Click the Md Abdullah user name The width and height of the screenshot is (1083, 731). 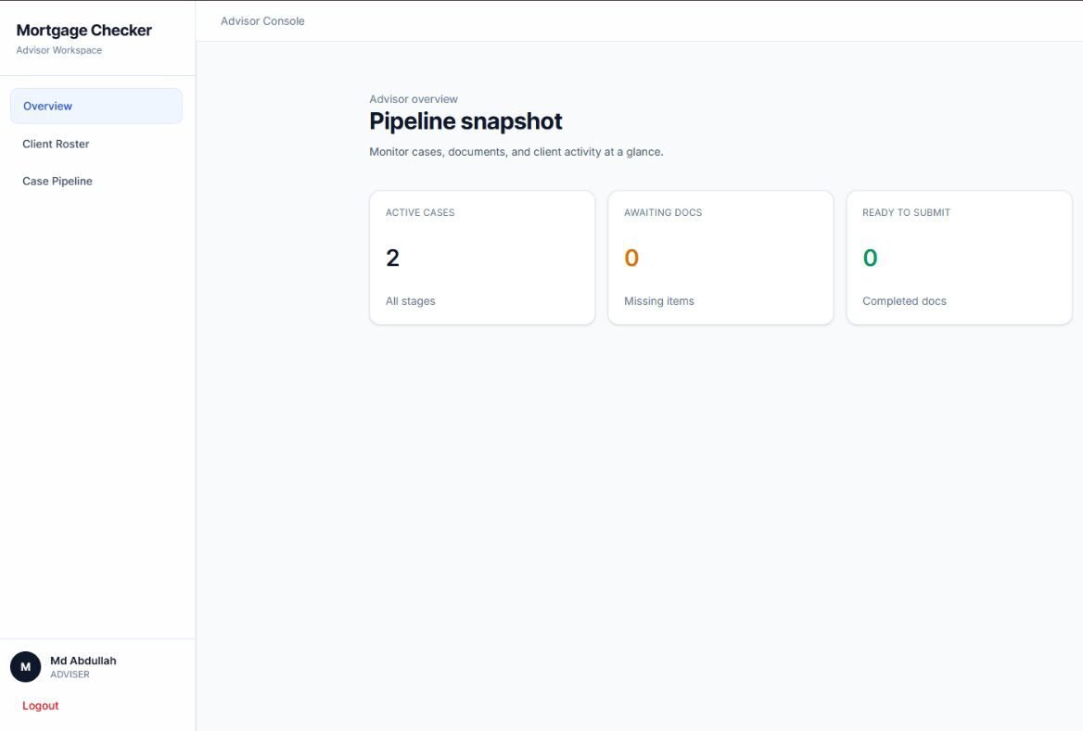click(x=83, y=661)
